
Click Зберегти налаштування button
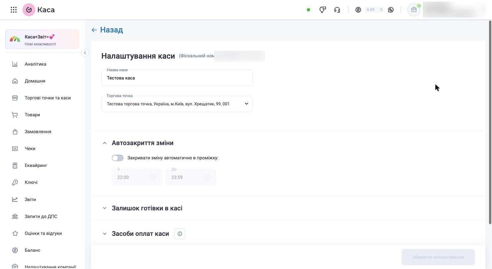[438, 257]
